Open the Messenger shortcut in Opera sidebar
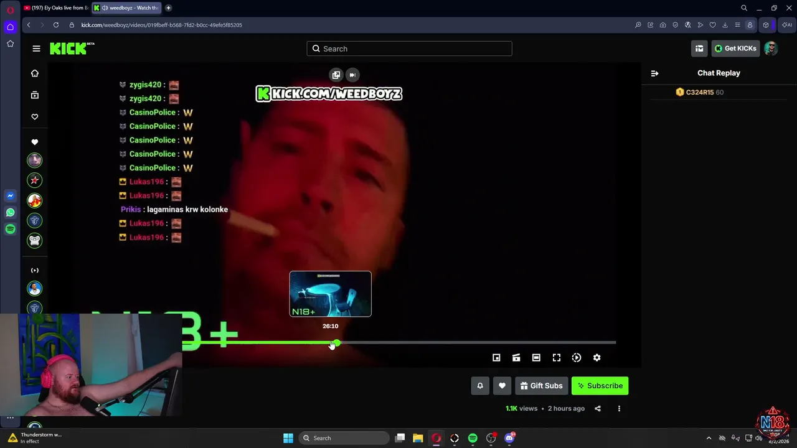Image resolution: width=797 pixels, height=448 pixels. click(10, 196)
